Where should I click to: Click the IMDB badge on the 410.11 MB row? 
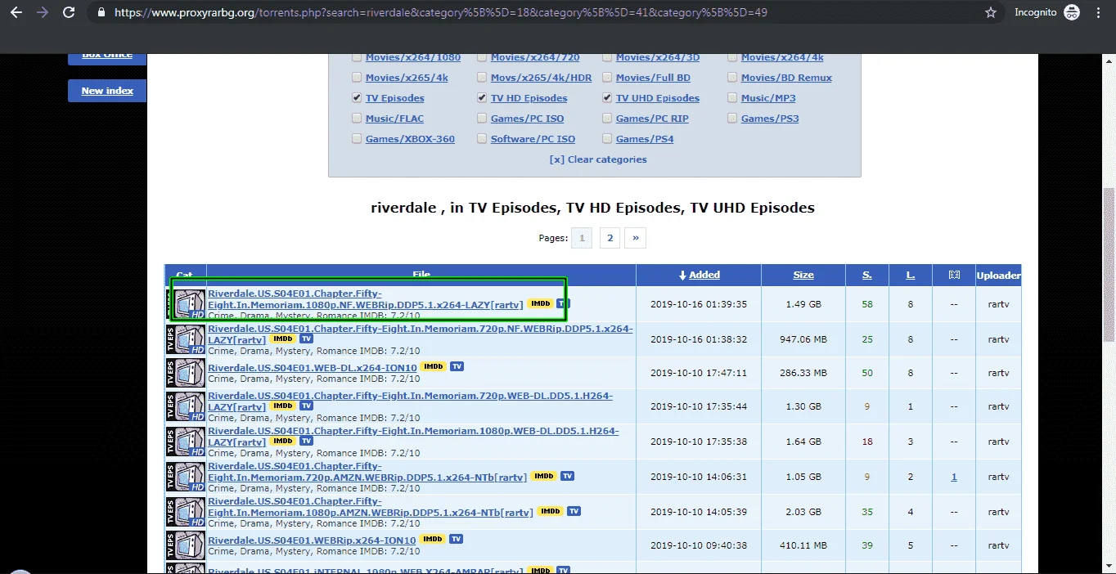point(432,540)
